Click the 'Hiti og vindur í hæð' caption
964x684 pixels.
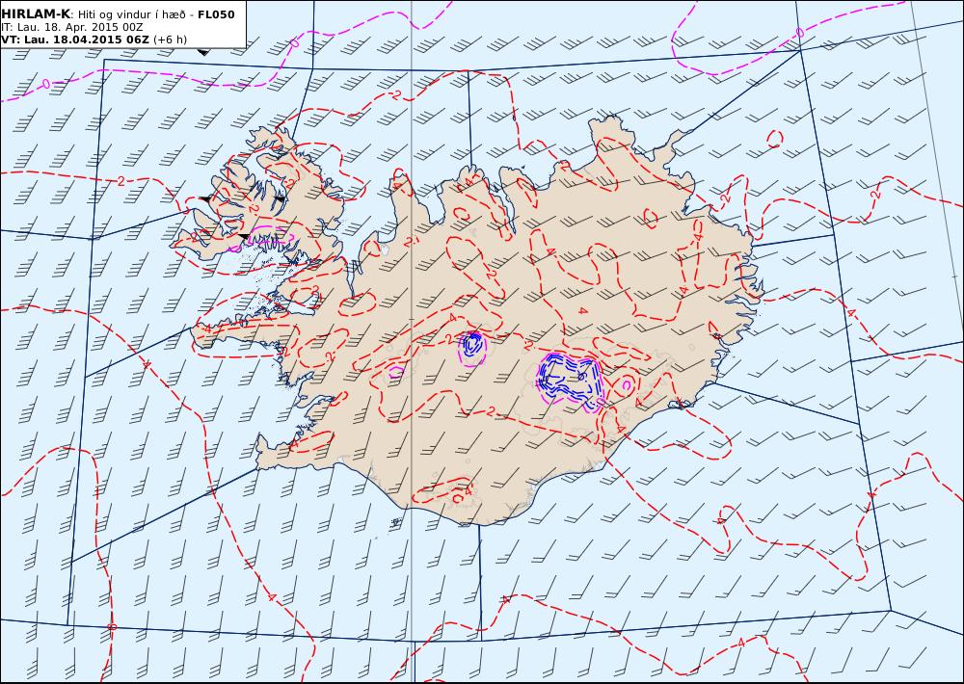click(131, 14)
